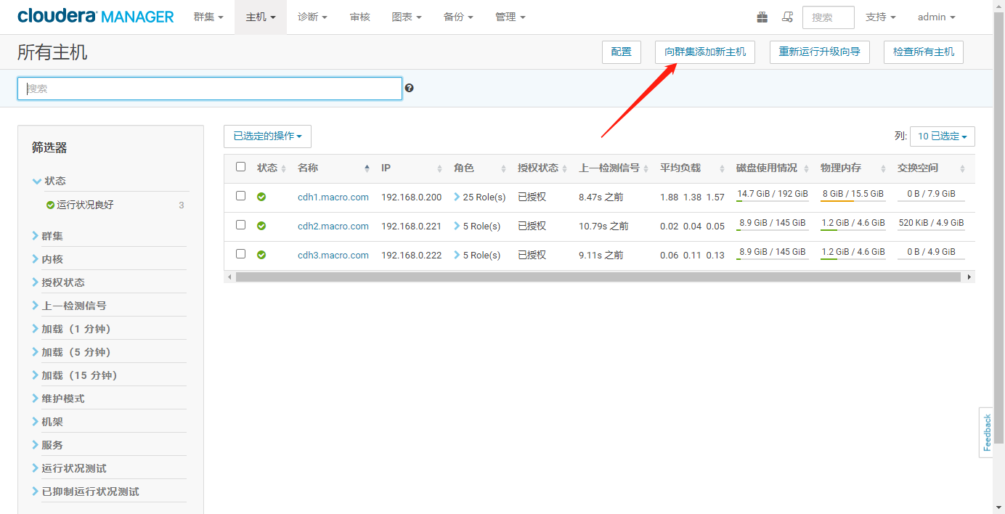Expand the 群集 filter
Viewport: 1005px width, 514px height.
[x=47, y=236]
